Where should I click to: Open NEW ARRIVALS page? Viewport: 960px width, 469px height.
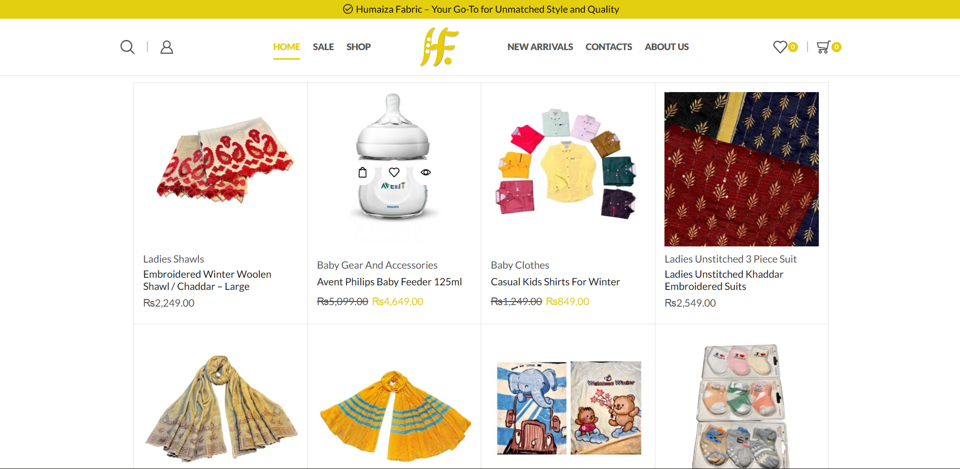(x=540, y=47)
